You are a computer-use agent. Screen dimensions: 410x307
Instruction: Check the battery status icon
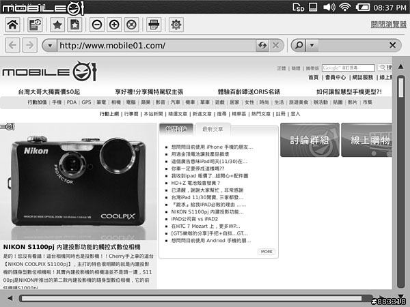pos(363,8)
